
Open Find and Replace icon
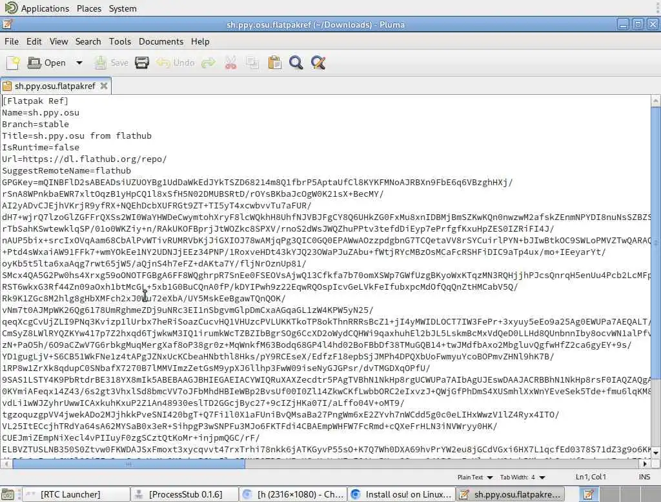pyautogui.click(x=318, y=63)
